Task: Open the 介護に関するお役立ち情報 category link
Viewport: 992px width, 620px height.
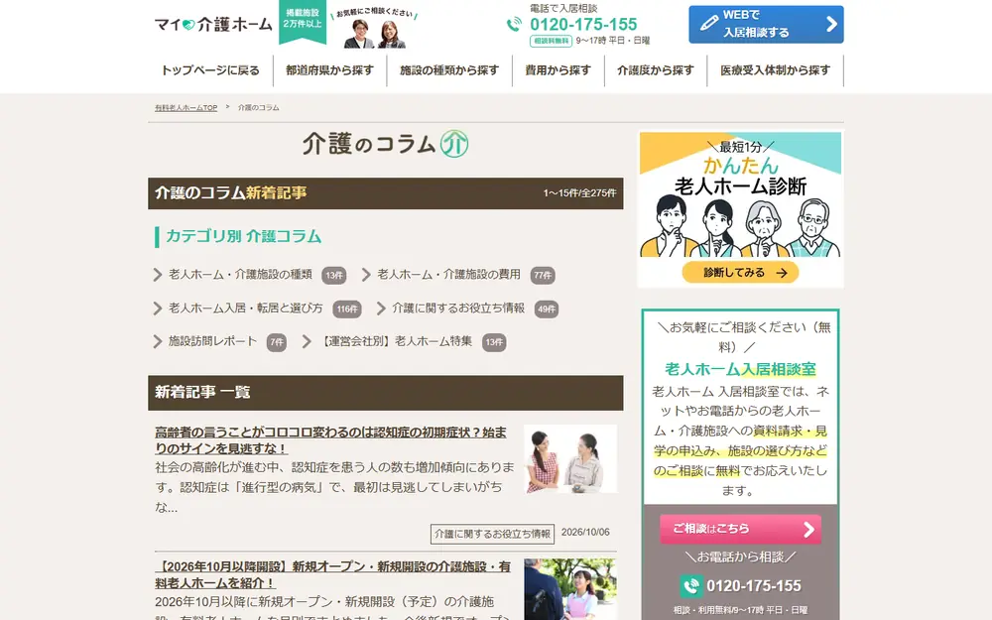Action: [x=458, y=309]
